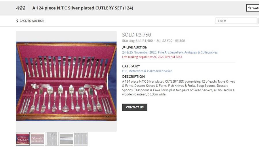The height and width of the screenshot is (166, 259).
Task: Select the second image thumbnail
Action: point(37,139)
